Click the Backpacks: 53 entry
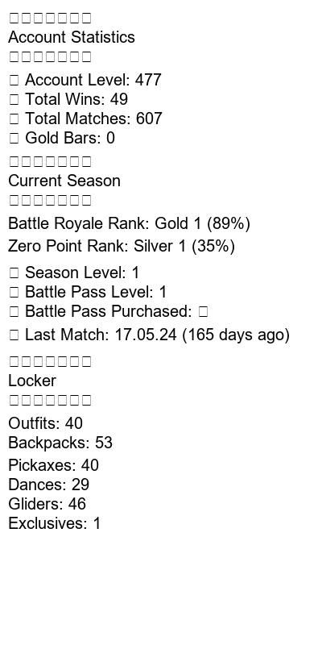This screenshot has height=645, width=322. pyautogui.click(x=60, y=443)
